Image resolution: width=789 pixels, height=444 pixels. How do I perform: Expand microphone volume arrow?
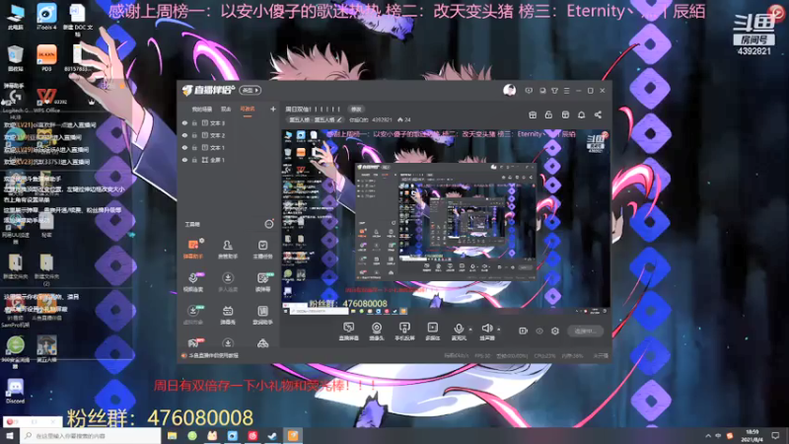tap(470, 330)
